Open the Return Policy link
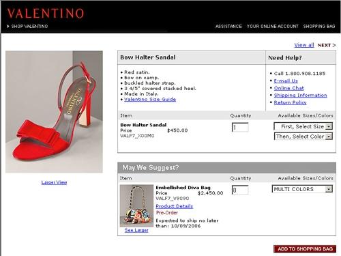341x256 pixels. (x=291, y=102)
